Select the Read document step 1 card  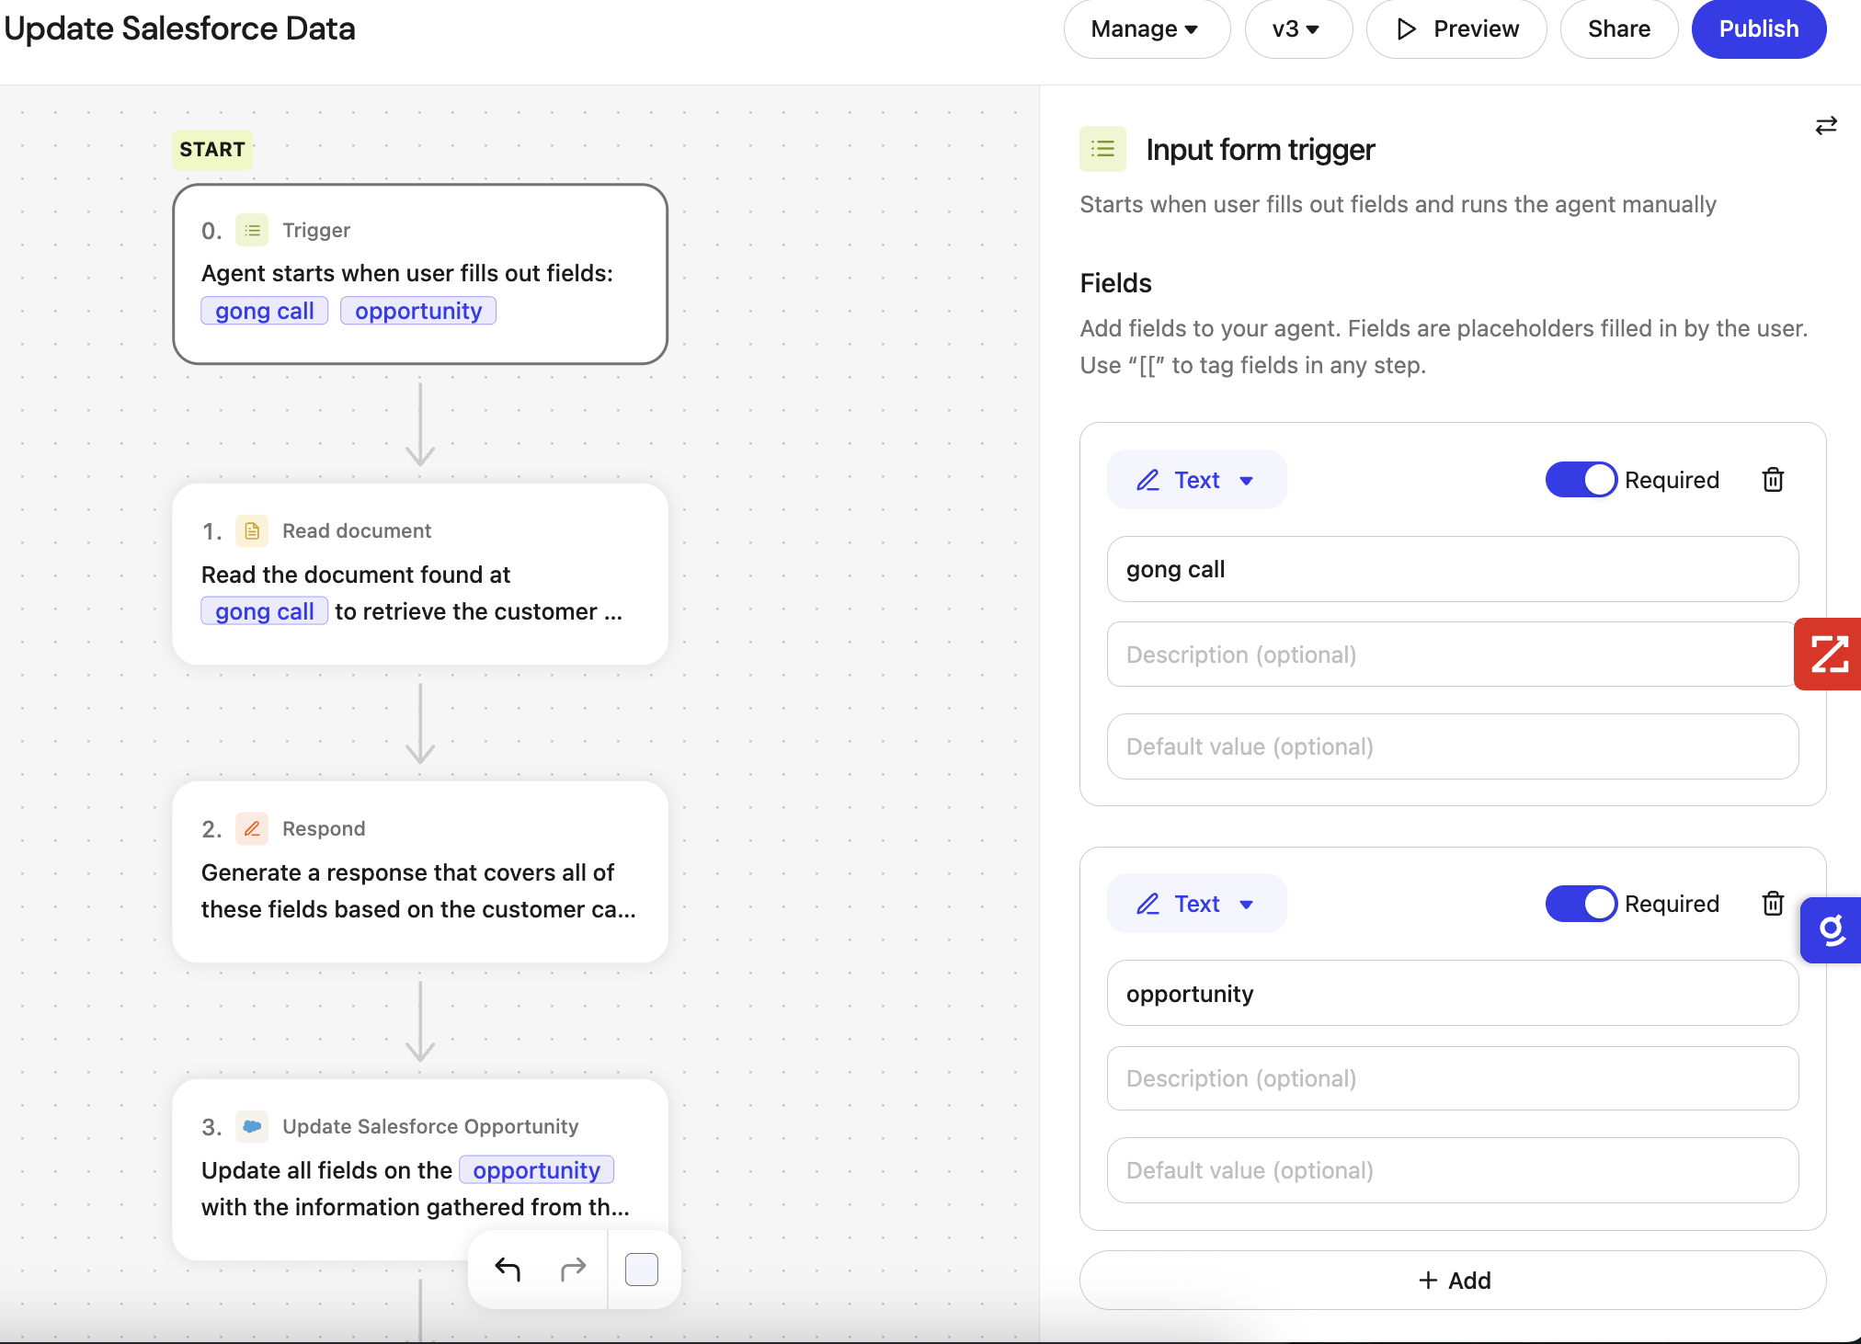click(420, 575)
